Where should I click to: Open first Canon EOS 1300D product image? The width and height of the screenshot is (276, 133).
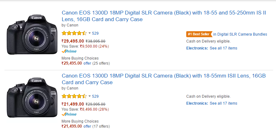32,35
